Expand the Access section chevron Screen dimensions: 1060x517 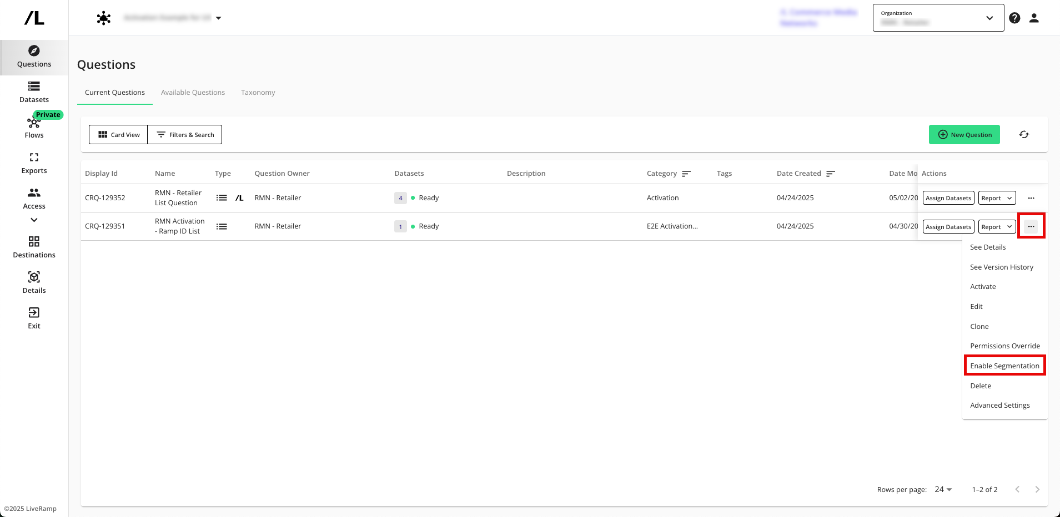34,220
